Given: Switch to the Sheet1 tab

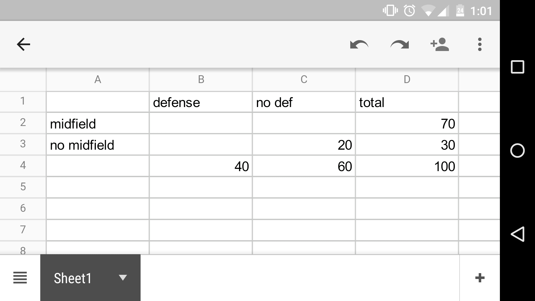Looking at the screenshot, I should (x=73, y=278).
